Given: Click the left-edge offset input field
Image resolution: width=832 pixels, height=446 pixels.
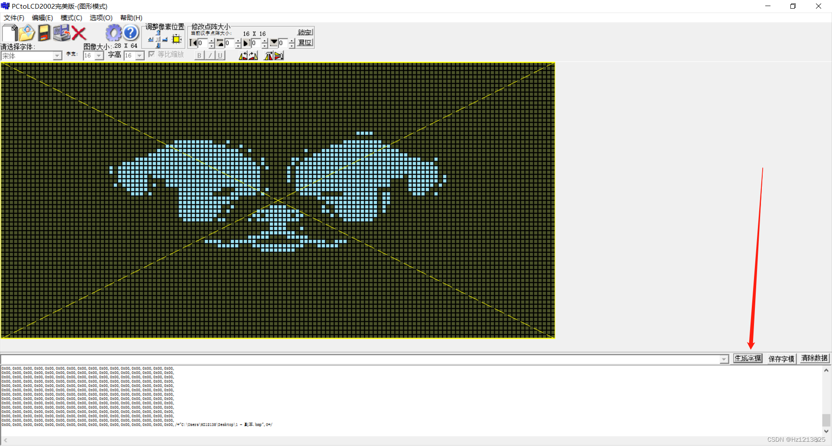Looking at the screenshot, I should [x=203, y=43].
